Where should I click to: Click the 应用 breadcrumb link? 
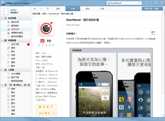click(44, 14)
